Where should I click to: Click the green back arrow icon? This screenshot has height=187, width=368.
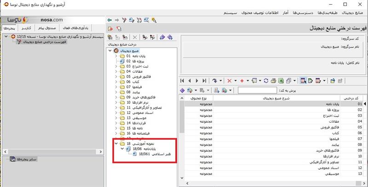pyautogui.click(x=109, y=20)
